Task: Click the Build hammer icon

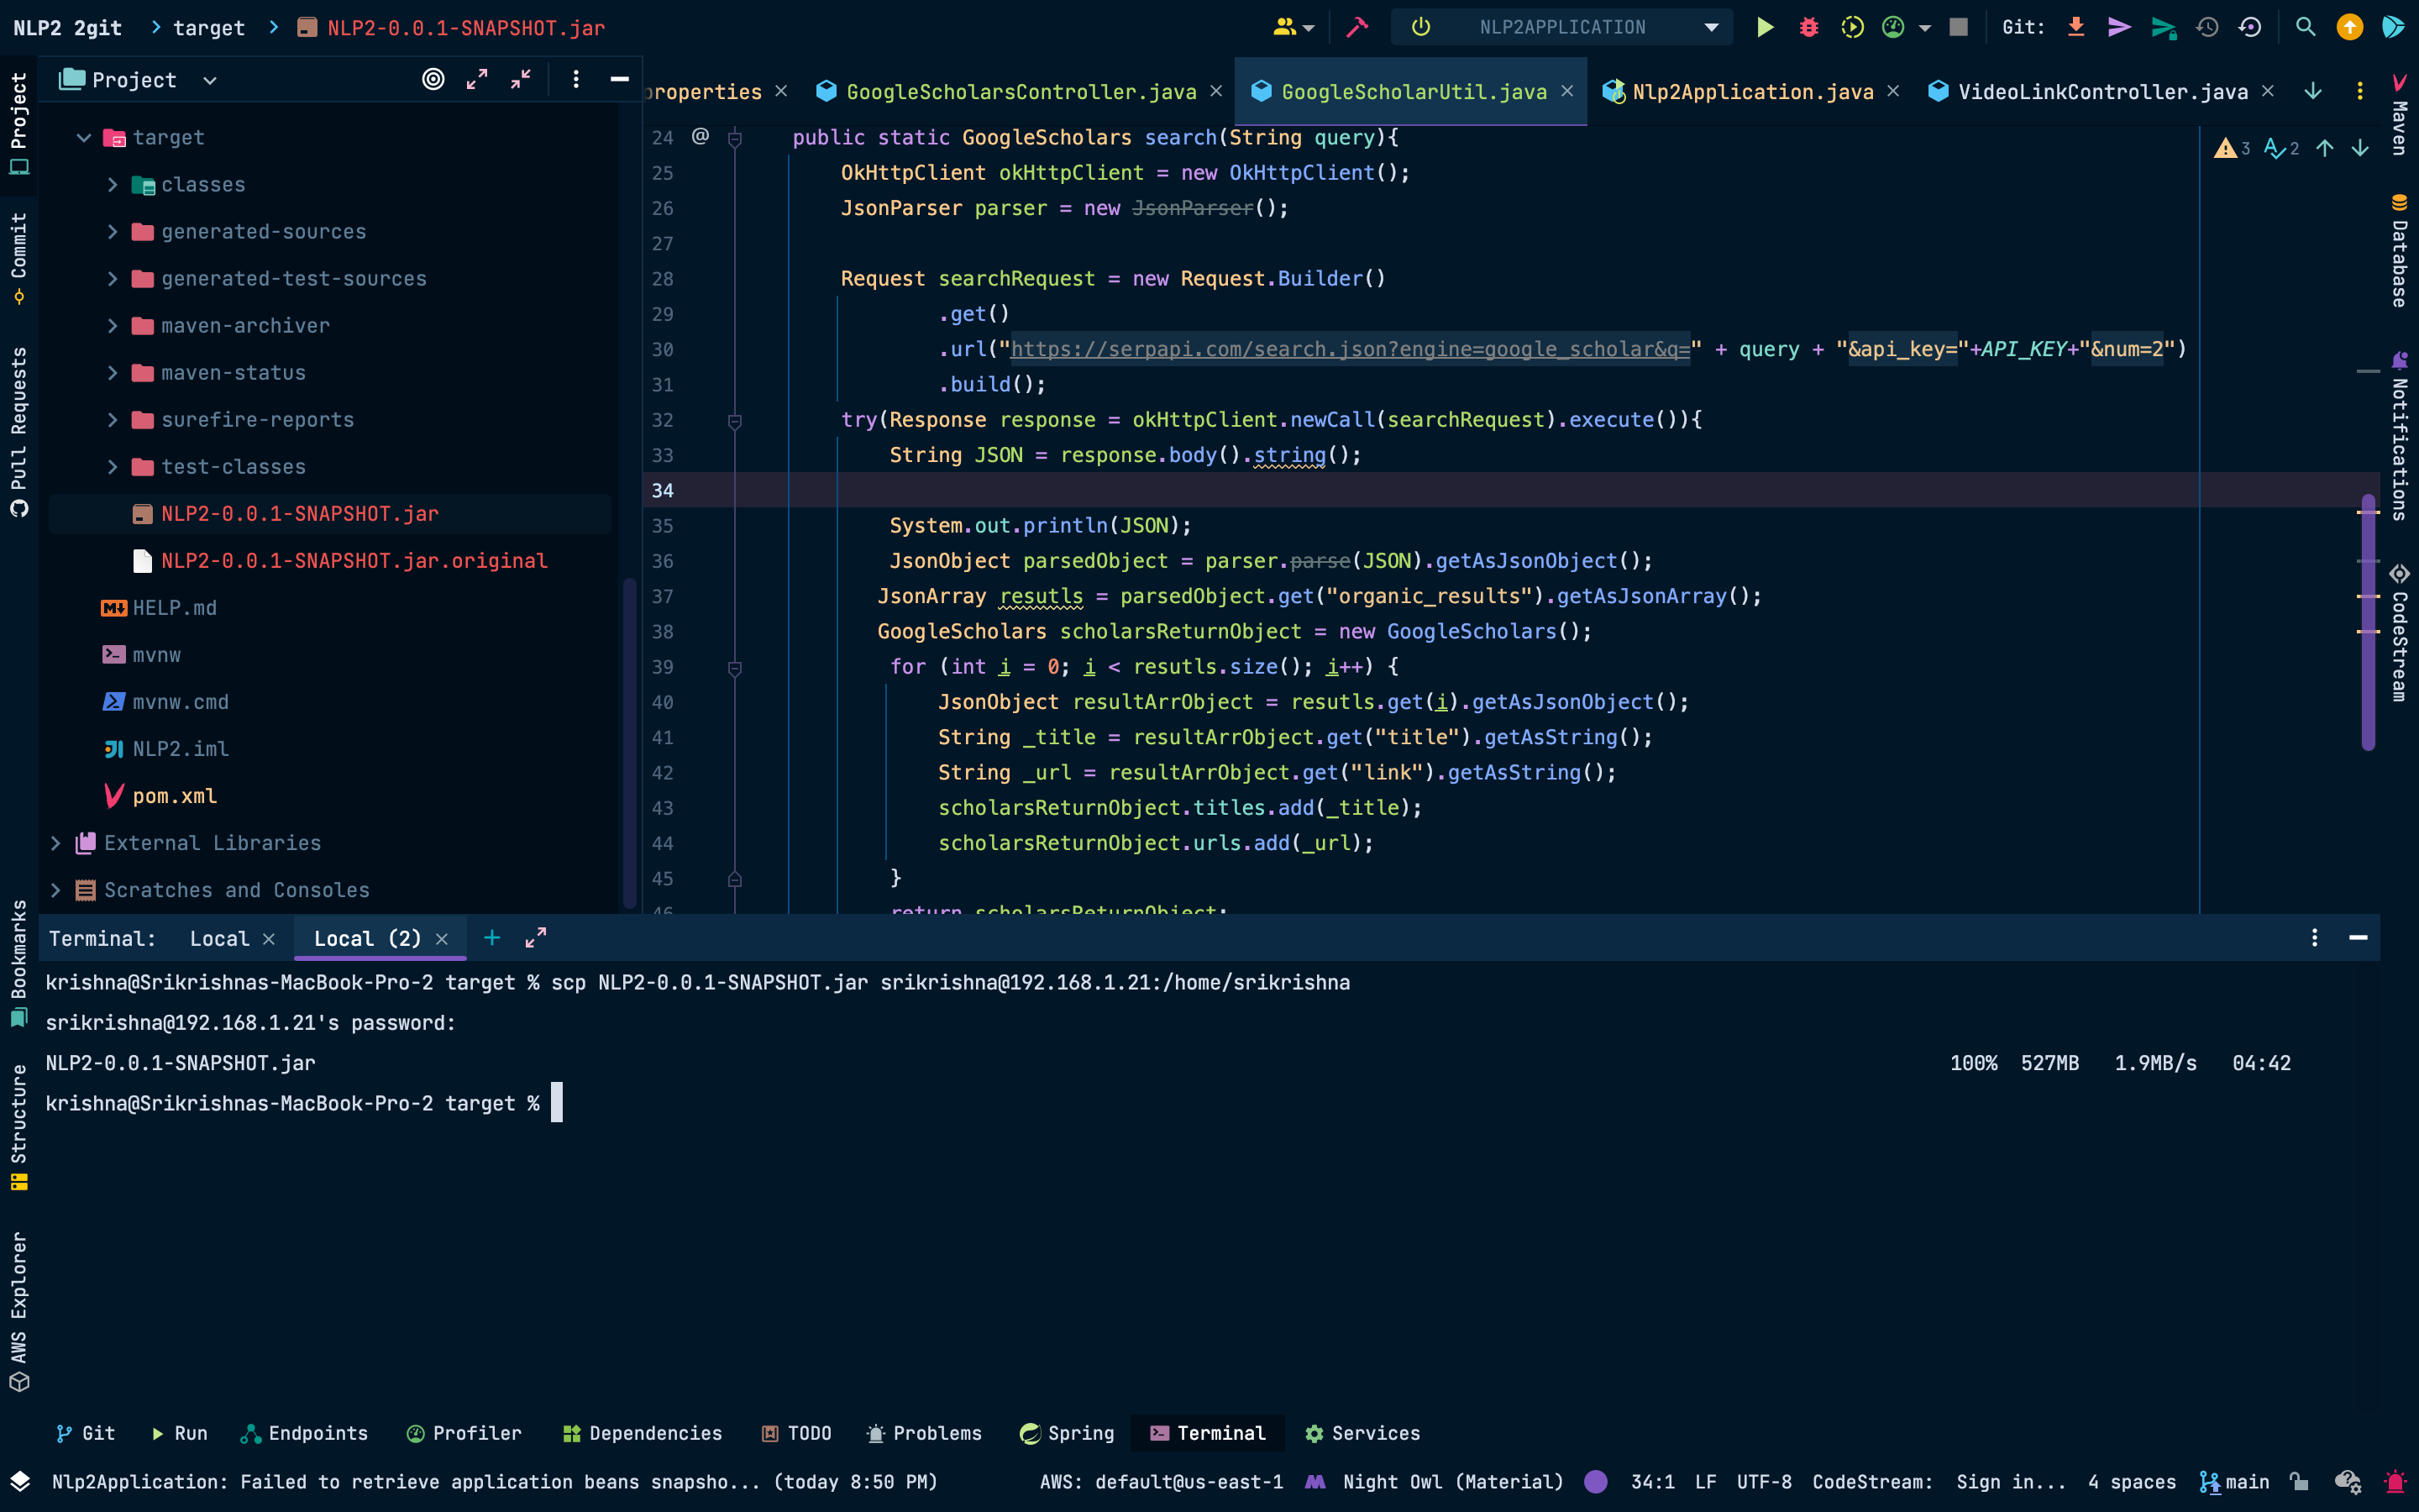Action: coord(1356,27)
